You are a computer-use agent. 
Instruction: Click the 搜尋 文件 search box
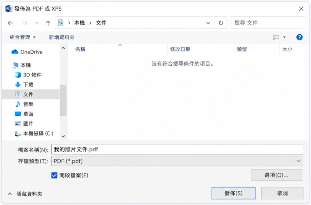268,23
